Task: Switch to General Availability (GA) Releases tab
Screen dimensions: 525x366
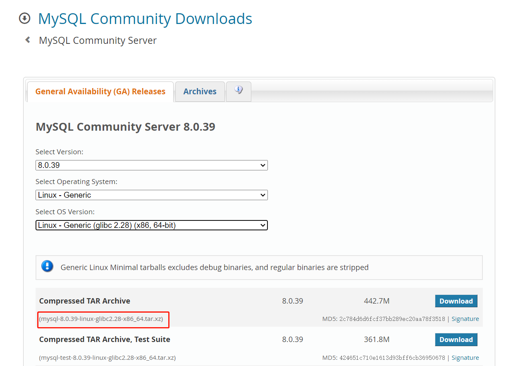Action: pos(100,91)
